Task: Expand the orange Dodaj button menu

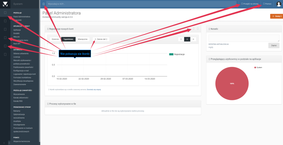Action: tap(276, 16)
